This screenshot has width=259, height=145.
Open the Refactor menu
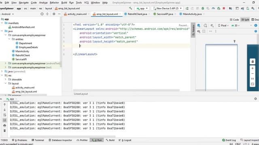[54, 3]
